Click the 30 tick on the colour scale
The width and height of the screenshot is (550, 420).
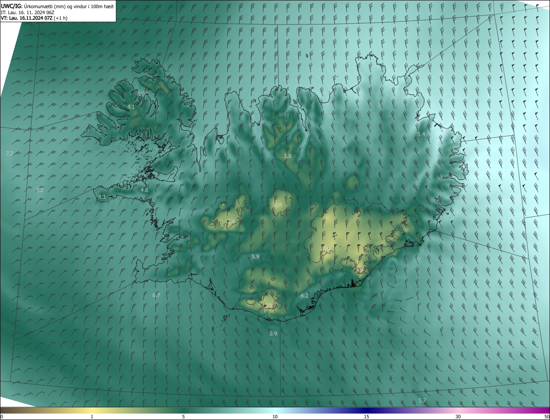(458, 417)
